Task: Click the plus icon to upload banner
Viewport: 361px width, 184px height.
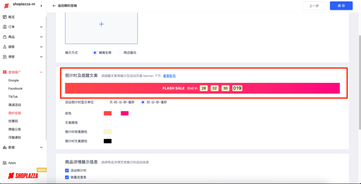Action: (x=101, y=24)
